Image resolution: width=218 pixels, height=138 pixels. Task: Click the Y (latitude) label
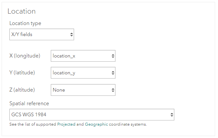click(x=22, y=73)
